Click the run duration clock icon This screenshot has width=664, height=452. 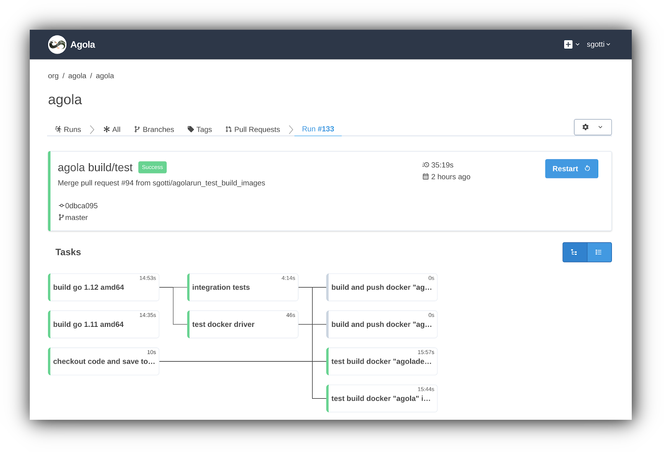(x=426, y=165)
